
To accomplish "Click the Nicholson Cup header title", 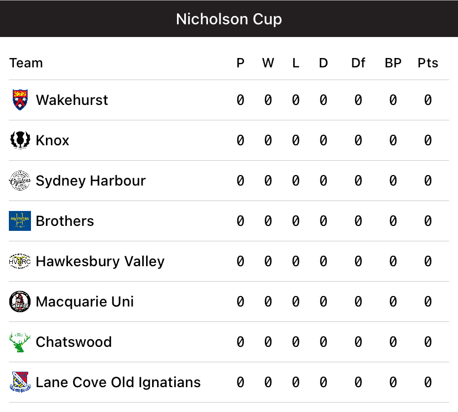I will (x=229, y=19).
